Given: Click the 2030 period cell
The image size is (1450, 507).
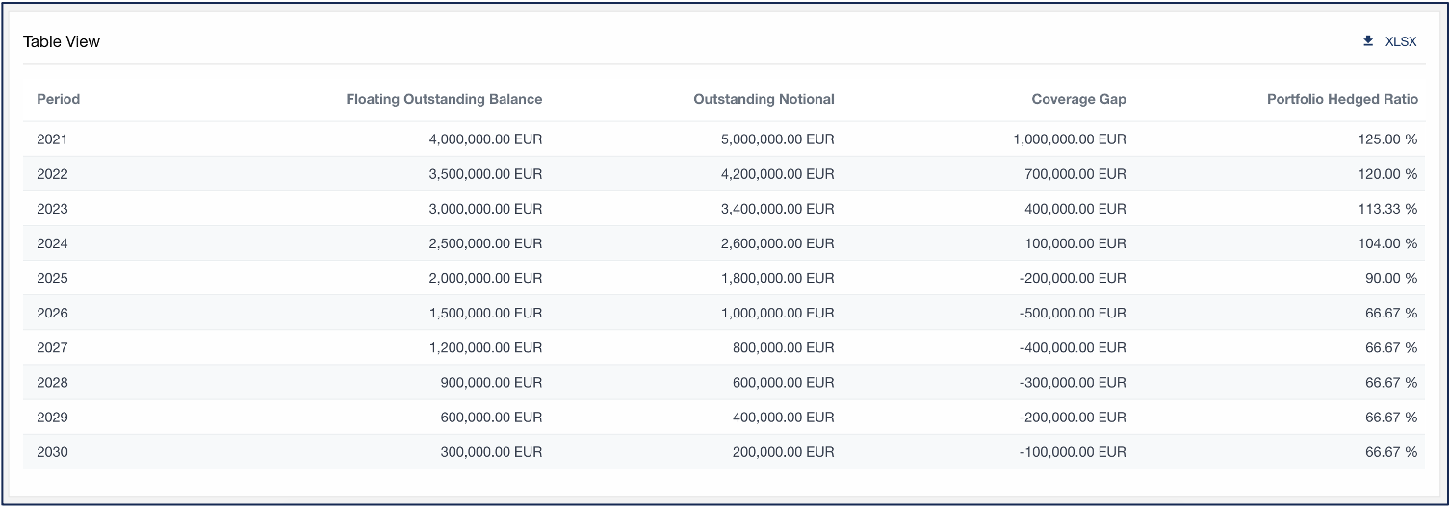Looking at the screenshot, I should 52,452.
